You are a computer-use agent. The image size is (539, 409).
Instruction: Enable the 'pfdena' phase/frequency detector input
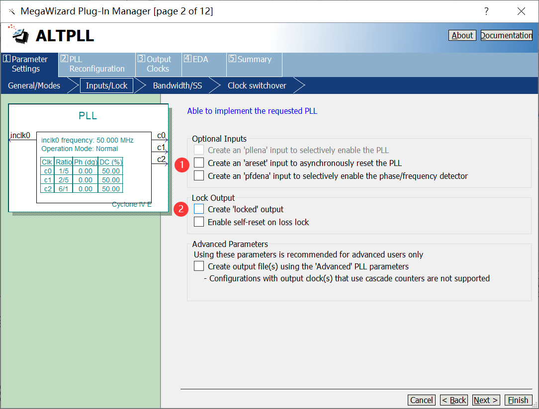[199, 175]
